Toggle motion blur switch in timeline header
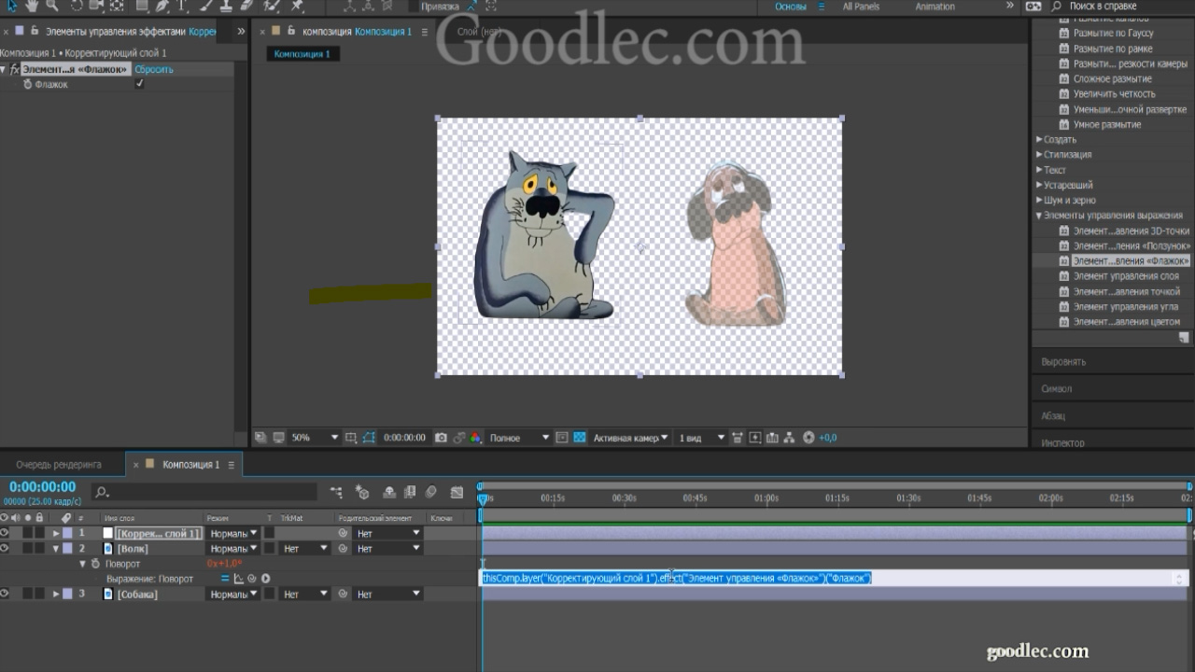Image resolution: width=1195 pixels, height=672 pixels. click(x=431, y=492)
